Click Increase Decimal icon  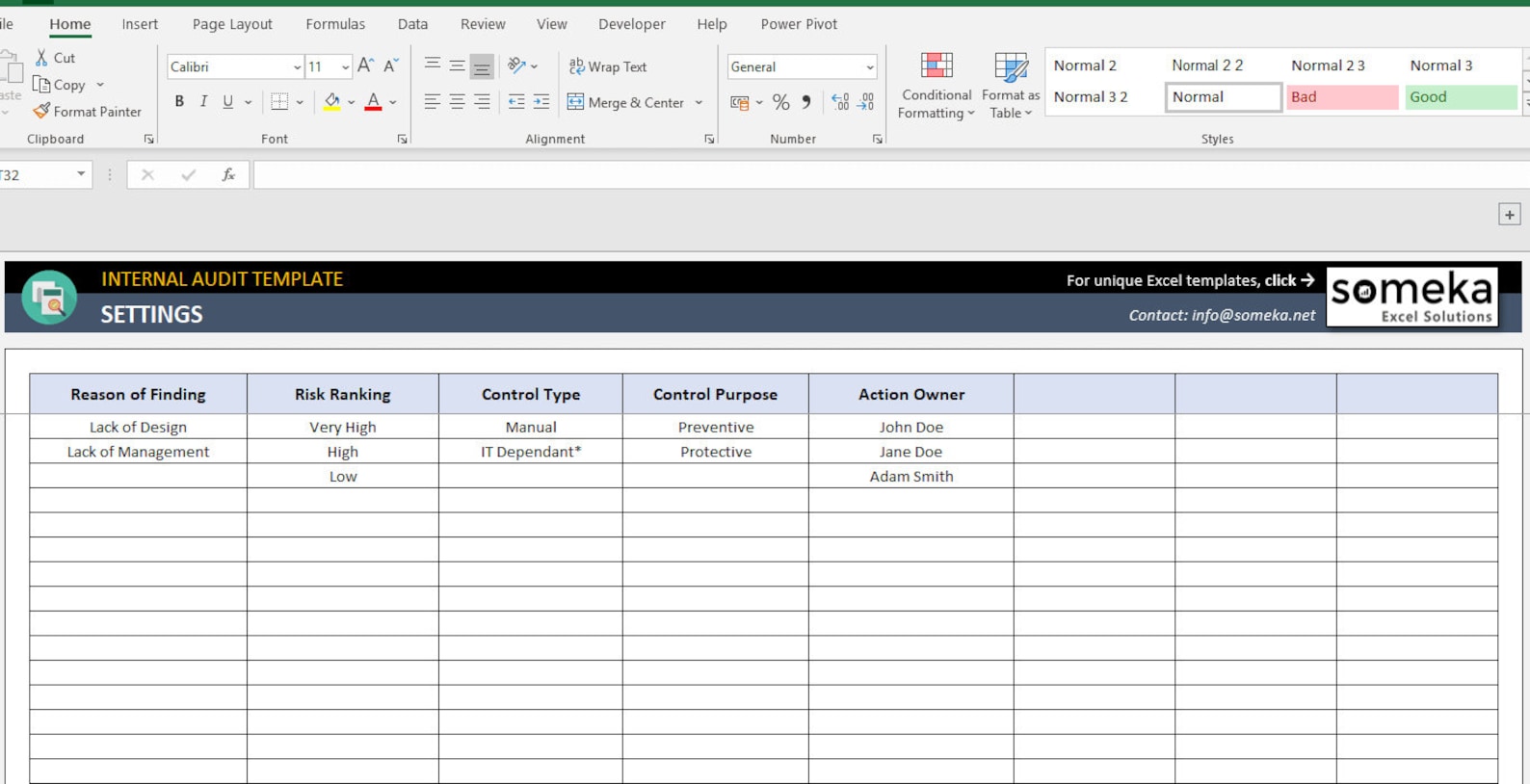click(x=840, y=101)
